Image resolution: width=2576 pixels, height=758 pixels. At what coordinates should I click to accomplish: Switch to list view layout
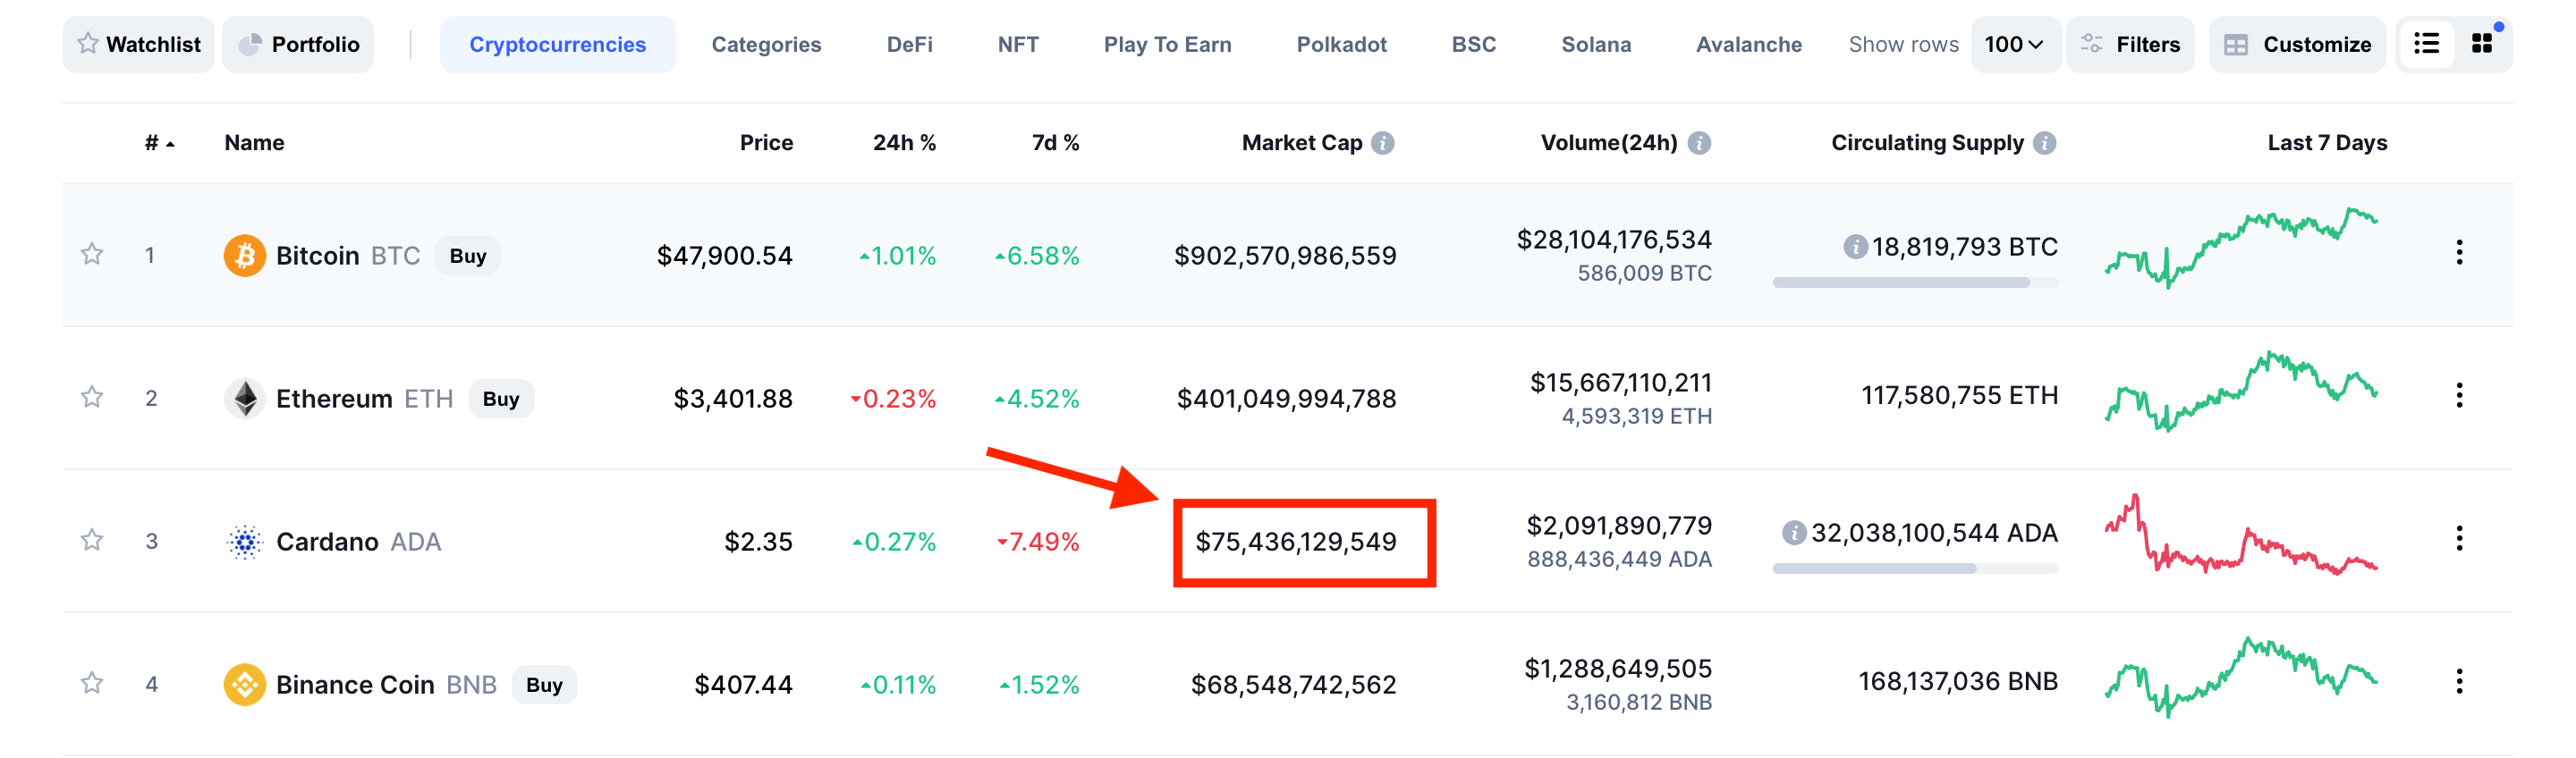(2426, 44)
